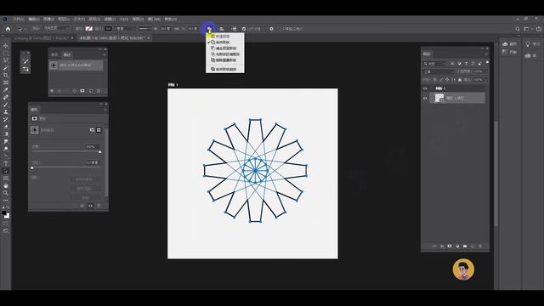The height and width of the screenshot is (306, 544).
Task: Open Paths panel flyout menu
Action: tap(105, 54)
